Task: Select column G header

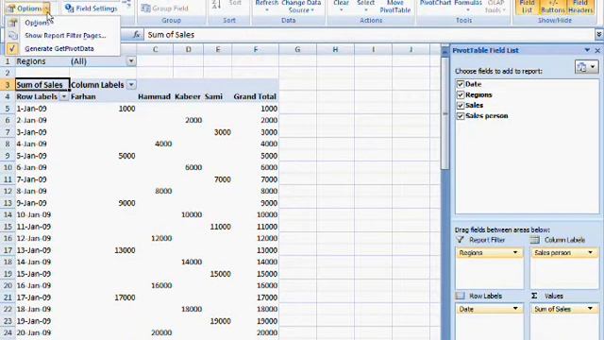Action: 297,49
